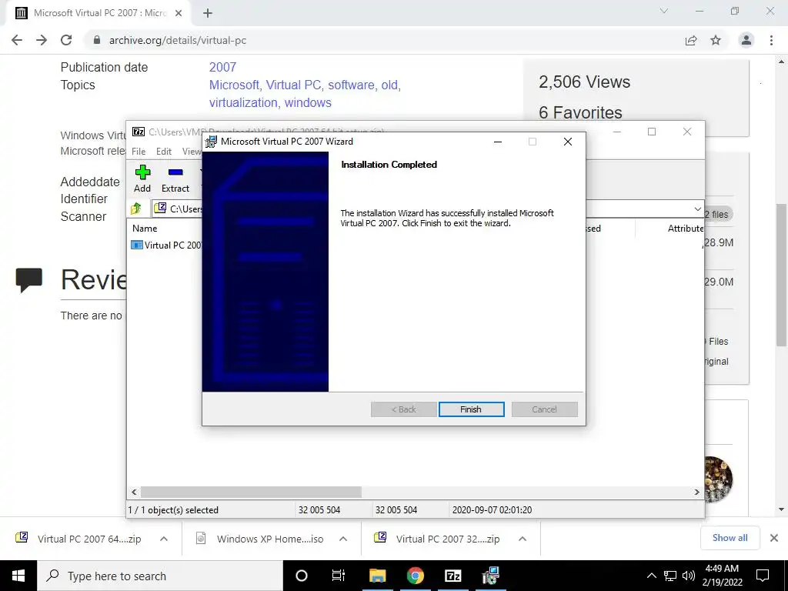Click the reviewer avatar thumbnail on the page
This screenshot has width=788, height=591.
718,479
